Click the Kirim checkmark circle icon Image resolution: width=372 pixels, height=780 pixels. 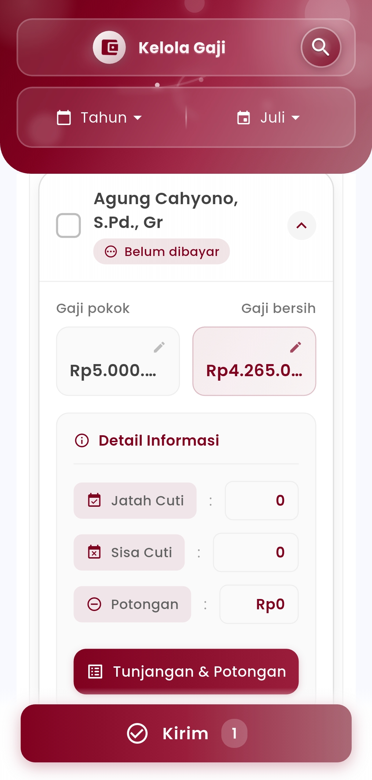tap(137, 733)
